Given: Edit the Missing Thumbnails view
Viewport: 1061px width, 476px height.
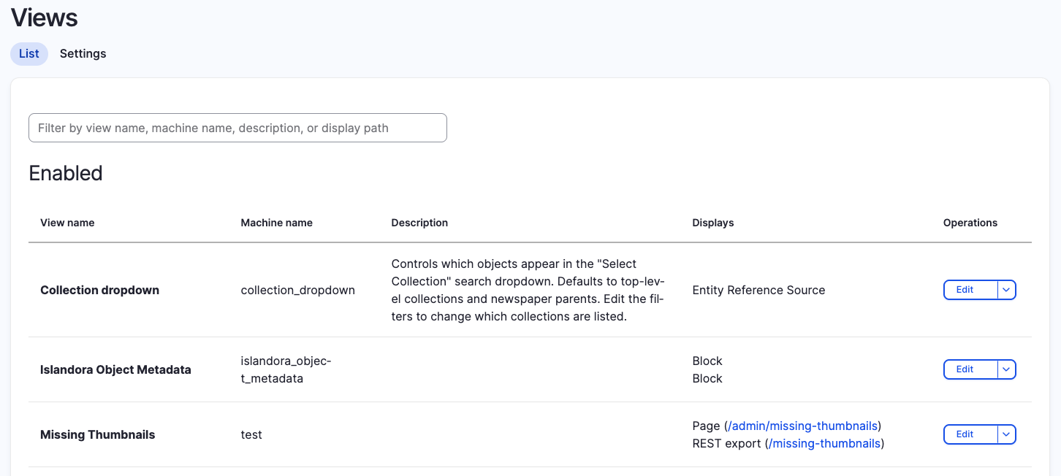Looking at the screenshot, I should (970, 434).
